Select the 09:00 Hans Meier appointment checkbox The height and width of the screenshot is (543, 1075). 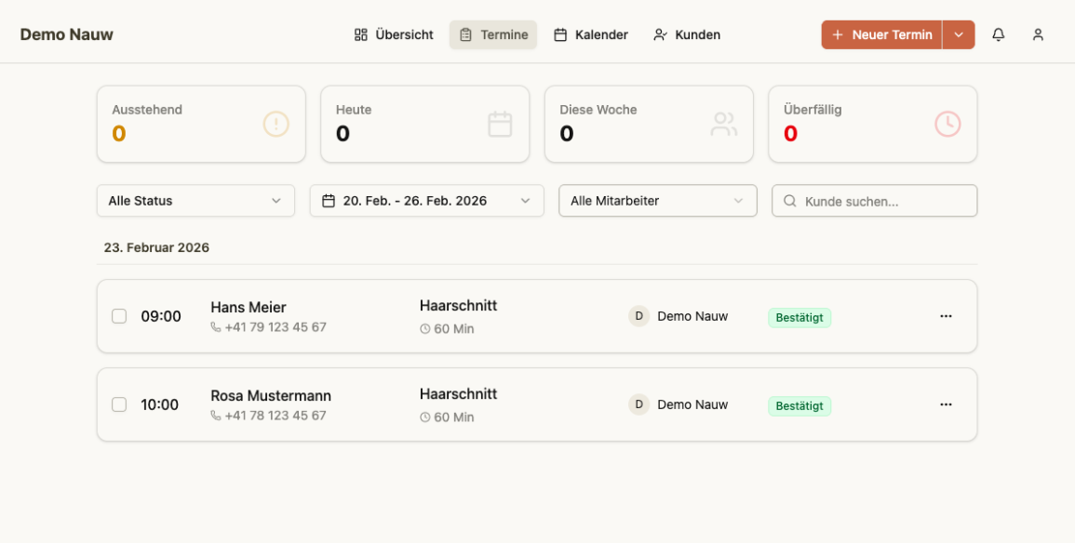pyautogui.click(x=119, y=316)
